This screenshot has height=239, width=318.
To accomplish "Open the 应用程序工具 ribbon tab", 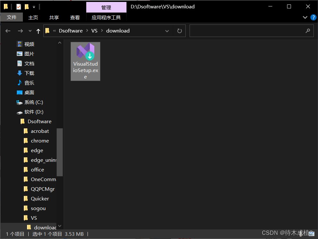I will point(106,18).
